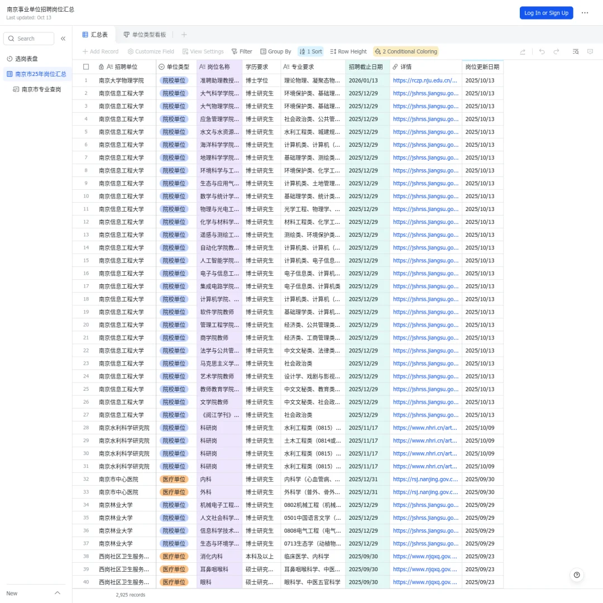Select 南京市25年岗位汇总 in sidebar
This screenshot has height=603, width=603.
point(37,74)
